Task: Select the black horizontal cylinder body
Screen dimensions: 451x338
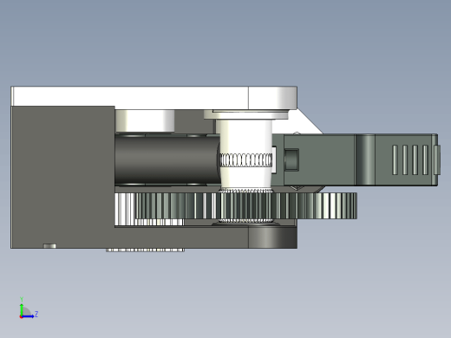Action: [x=167, y=159]
